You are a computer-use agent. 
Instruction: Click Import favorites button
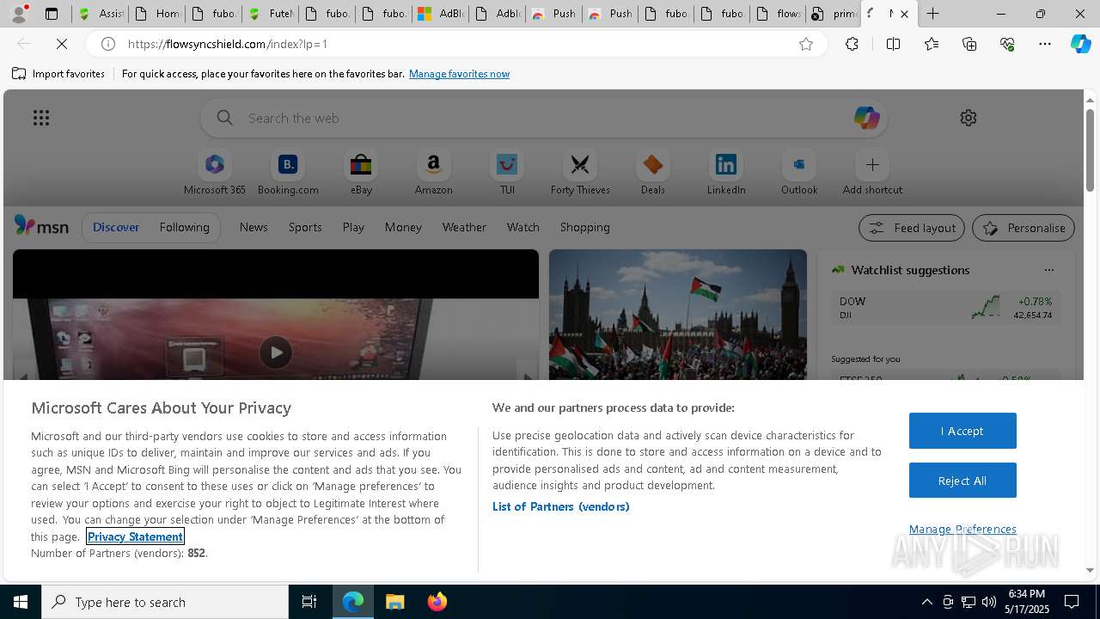click(58, 74)
